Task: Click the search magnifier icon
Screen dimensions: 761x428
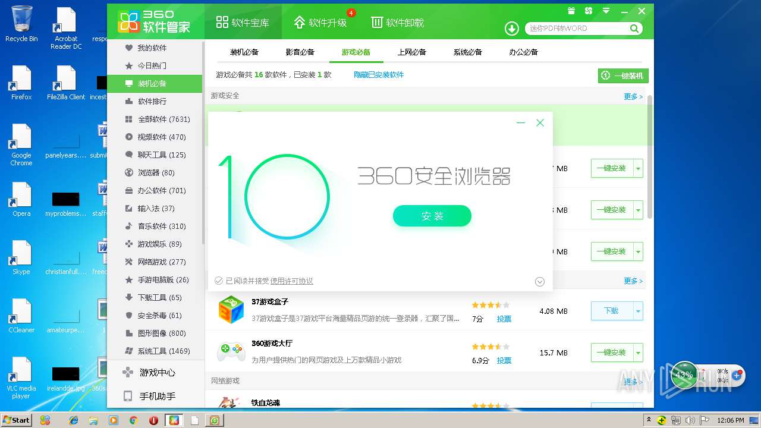Action: 634,28
